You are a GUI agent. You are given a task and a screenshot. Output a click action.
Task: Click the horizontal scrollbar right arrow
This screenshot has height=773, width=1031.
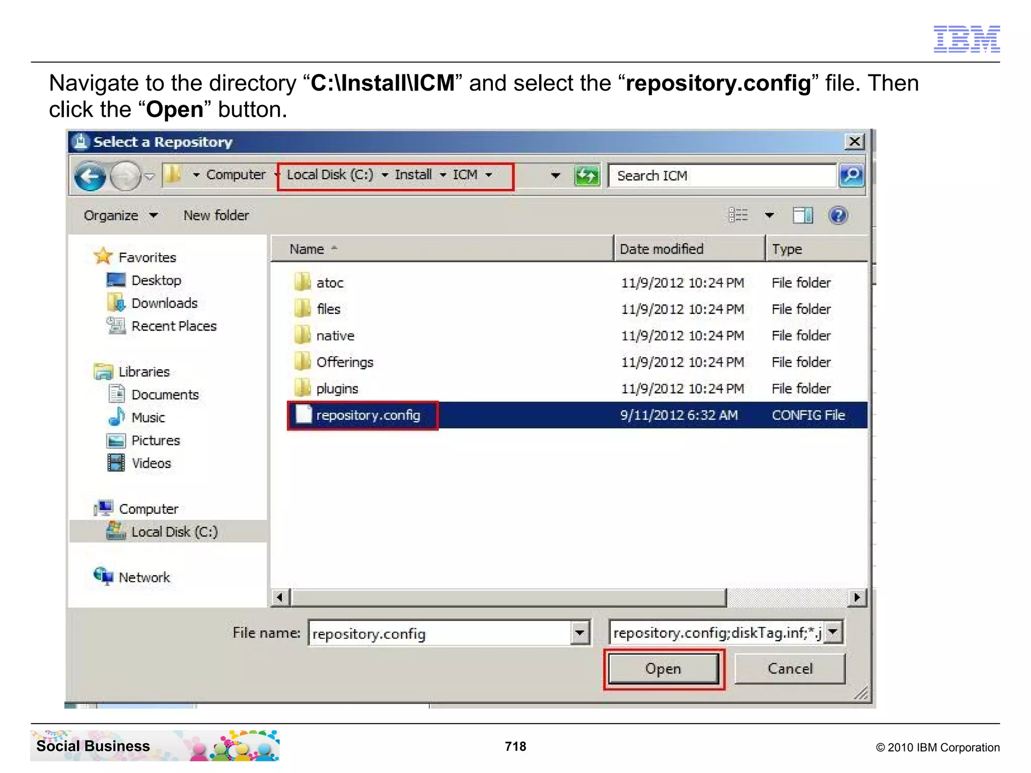click(857, 598)
